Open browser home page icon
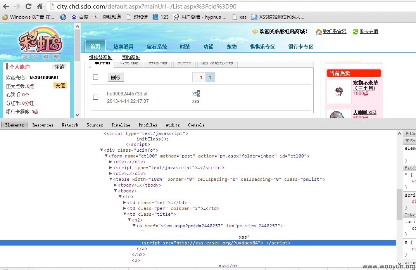 click(x=40, y=6)
